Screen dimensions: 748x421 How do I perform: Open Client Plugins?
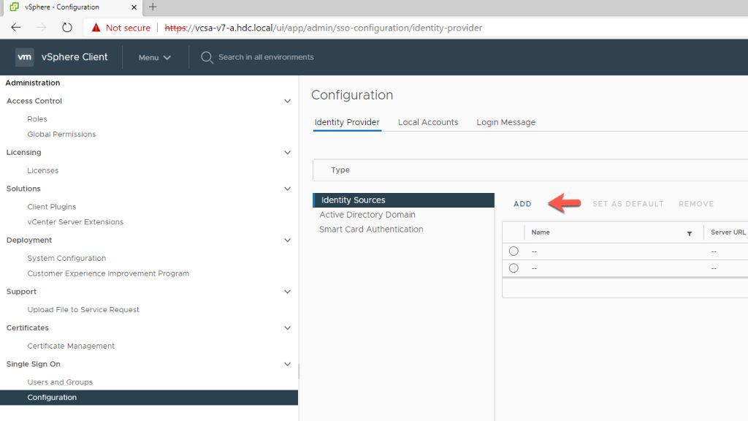coord(52,207)
